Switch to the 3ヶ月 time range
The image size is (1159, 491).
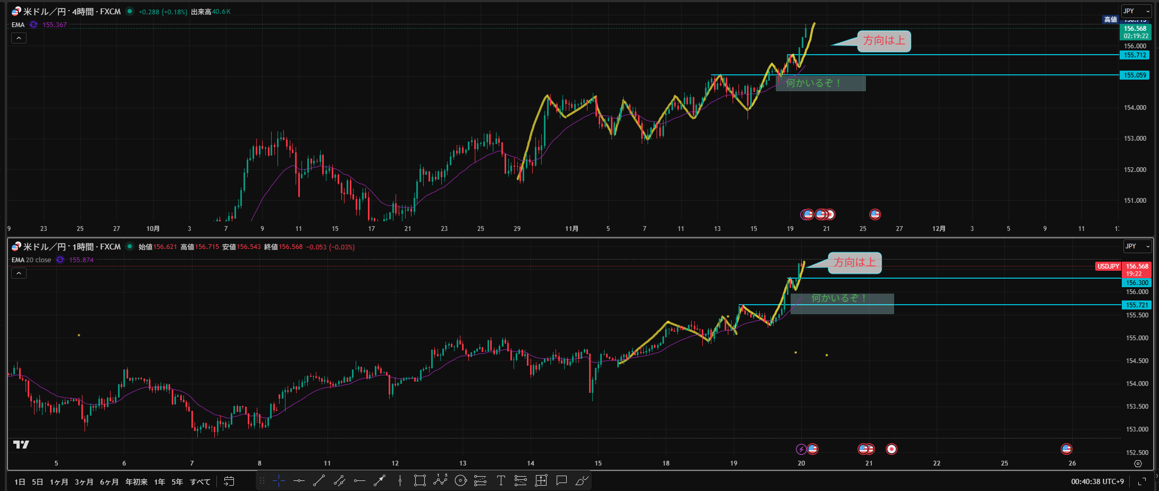(84, 482)
